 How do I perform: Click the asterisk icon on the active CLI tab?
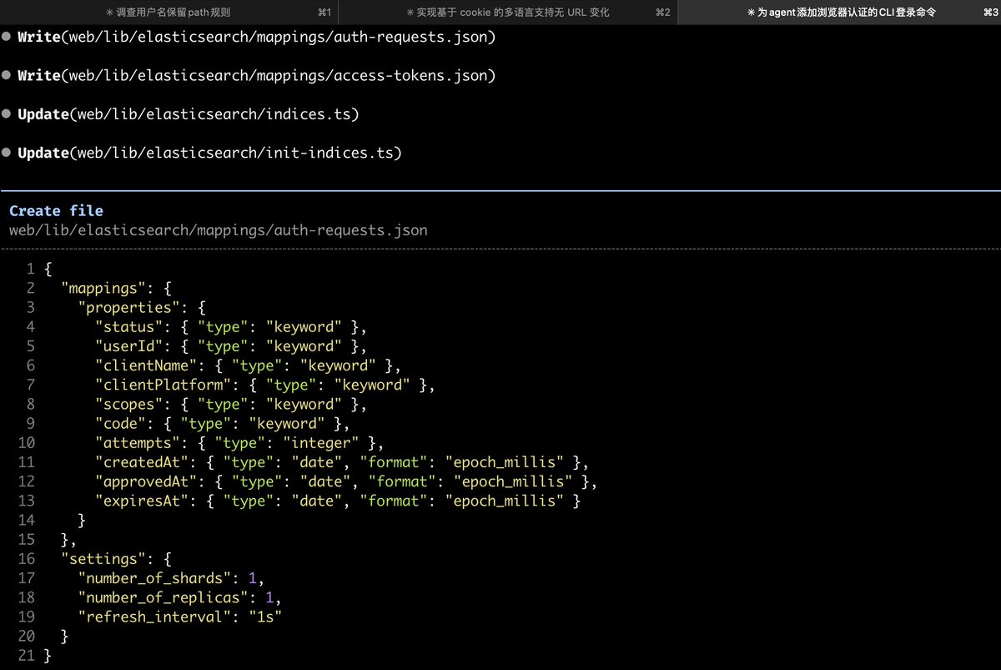click(751, 13)
